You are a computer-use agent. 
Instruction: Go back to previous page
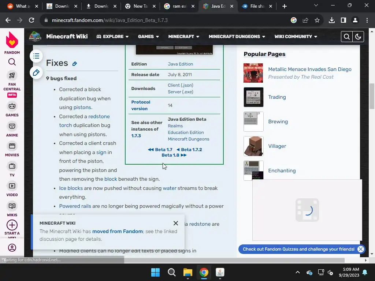point(8,20)
